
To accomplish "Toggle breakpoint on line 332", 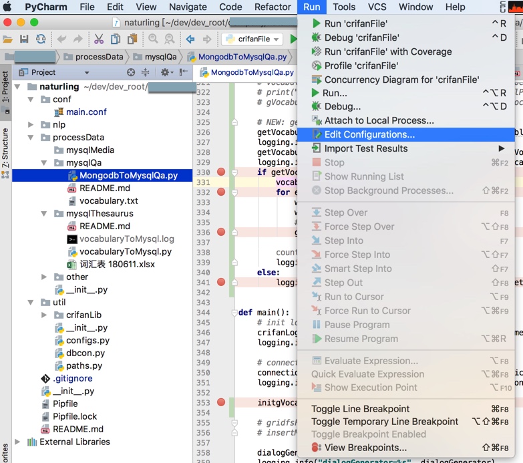I will click(221, 192).
